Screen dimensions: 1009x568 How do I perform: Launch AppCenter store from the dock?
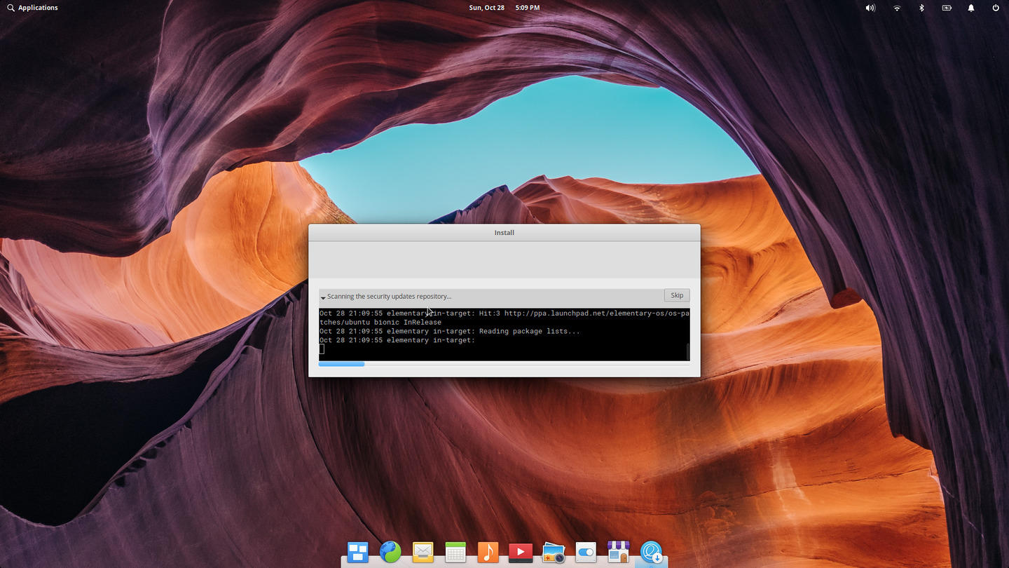click(618, 553)
